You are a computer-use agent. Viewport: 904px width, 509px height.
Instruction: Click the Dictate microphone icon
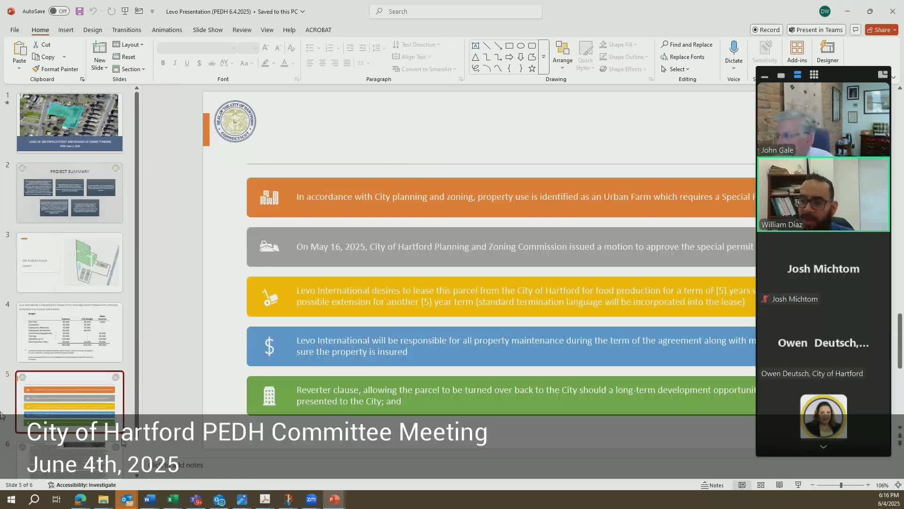(x=734, y=48)
